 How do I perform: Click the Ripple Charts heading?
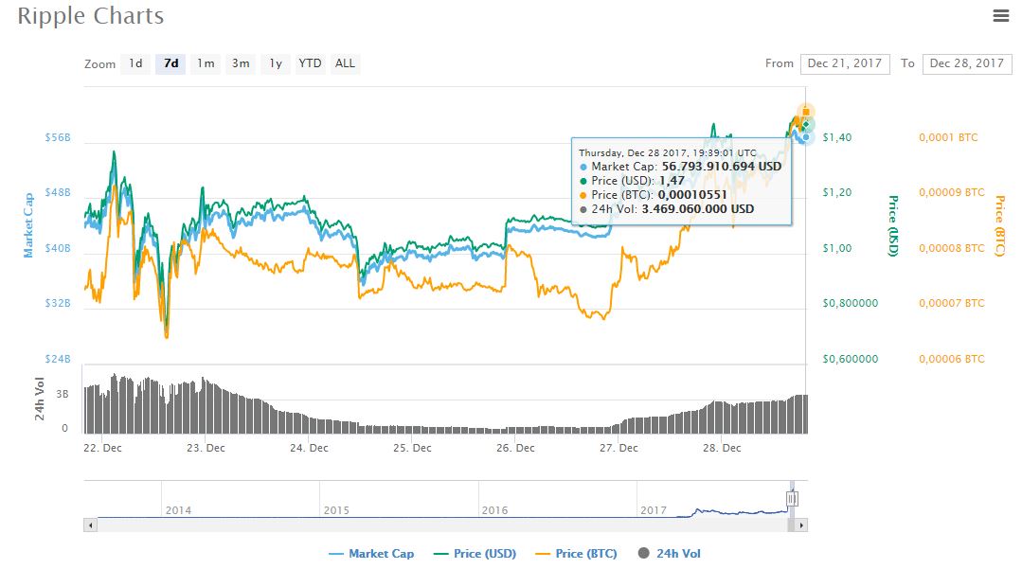[x=91, y=16]
